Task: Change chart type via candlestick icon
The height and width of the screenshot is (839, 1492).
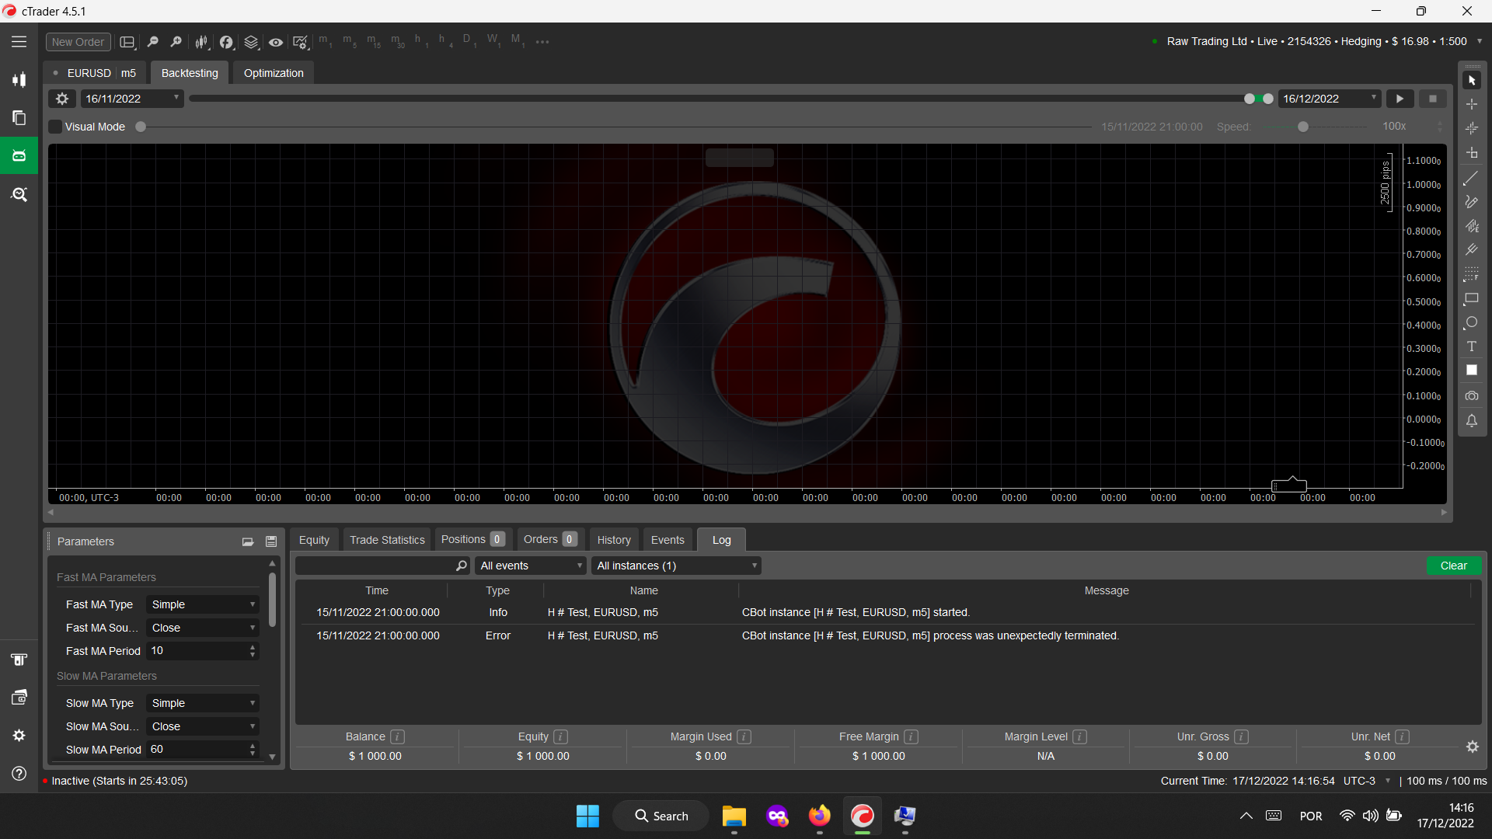Action: [201, 42]
